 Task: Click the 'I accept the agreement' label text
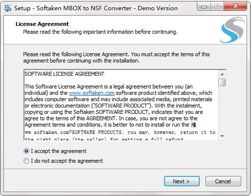tap(59, 151)
